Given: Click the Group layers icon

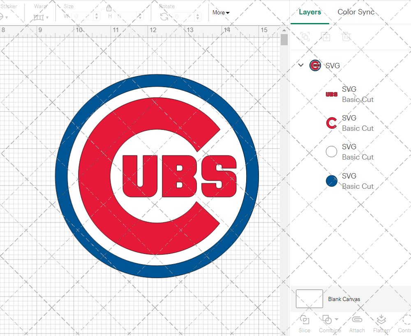Looking at the screenshot, I should pos(305,37).
